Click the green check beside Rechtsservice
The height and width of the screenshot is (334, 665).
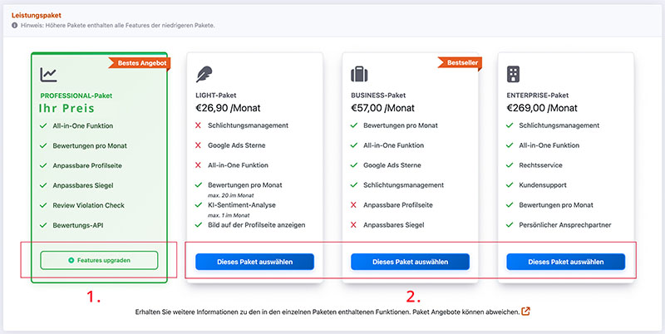(x=509, y=165)
